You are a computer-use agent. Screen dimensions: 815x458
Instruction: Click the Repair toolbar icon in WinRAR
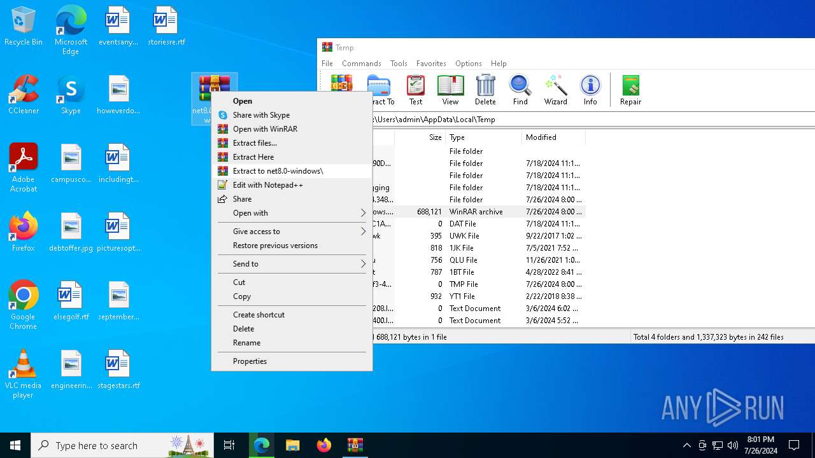pos(630,90)
